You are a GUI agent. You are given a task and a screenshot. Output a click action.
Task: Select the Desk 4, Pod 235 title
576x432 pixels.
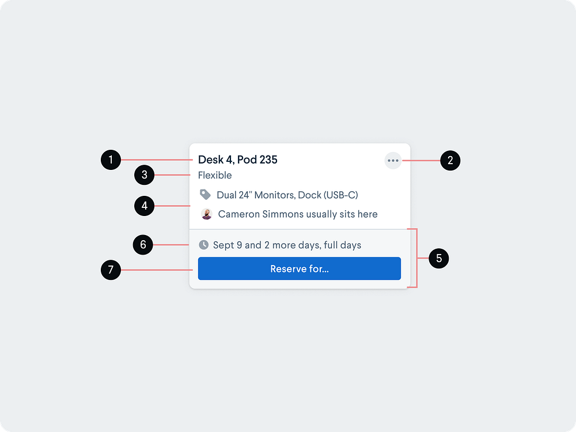[x=238, y=160]
